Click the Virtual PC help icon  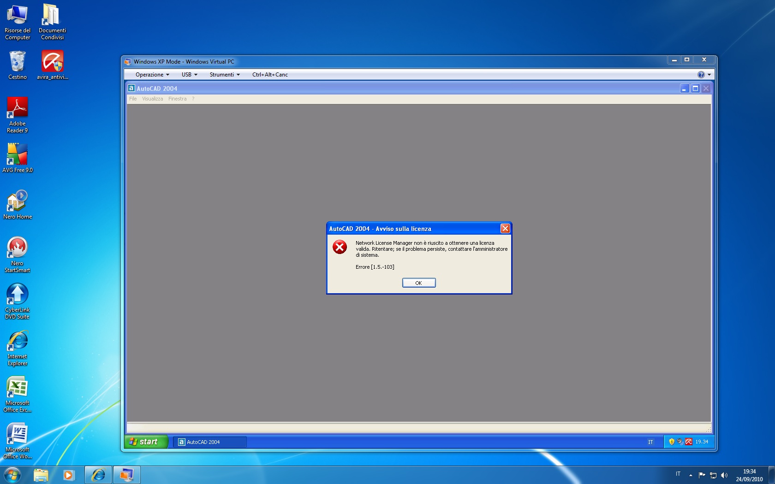point(701,75)
